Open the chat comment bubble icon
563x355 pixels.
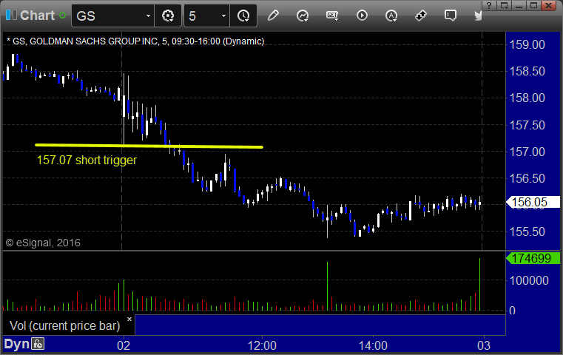451,16
